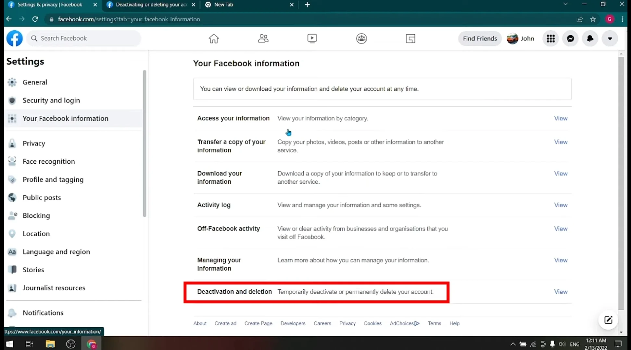631x350 pixels.
Task: View Deactivation and deletion options
Action: (560, 291)
